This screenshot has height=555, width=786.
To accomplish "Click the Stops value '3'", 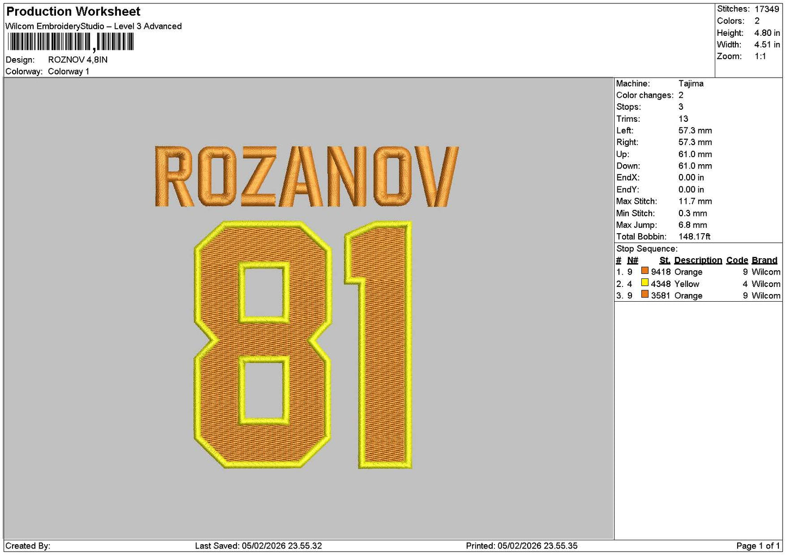I will point(681,107).
